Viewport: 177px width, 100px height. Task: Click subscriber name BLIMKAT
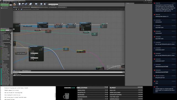[113, 88]
